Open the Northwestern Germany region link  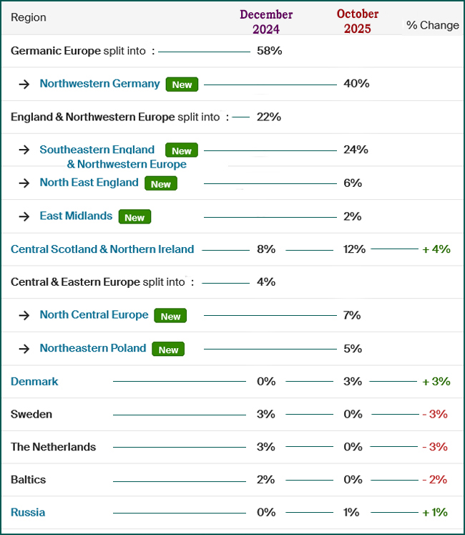(x=99, y=84)
